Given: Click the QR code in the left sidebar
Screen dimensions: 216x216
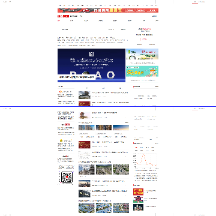Looking at the screenshot, I should pyautogui.click(x=67, y=178).
